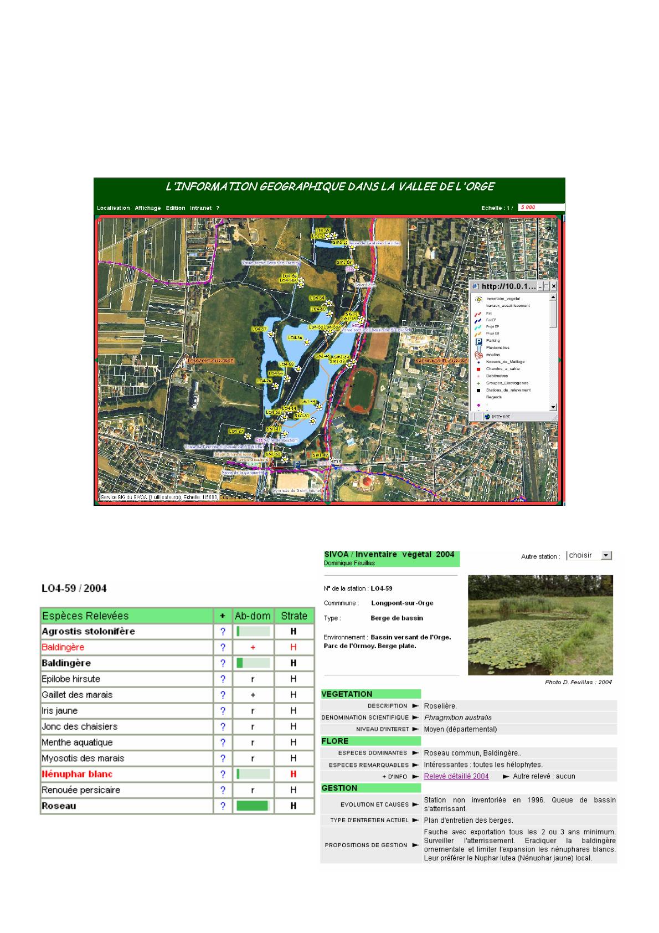Click the red Chambre_a_sable square symbol

pos(478,369)
